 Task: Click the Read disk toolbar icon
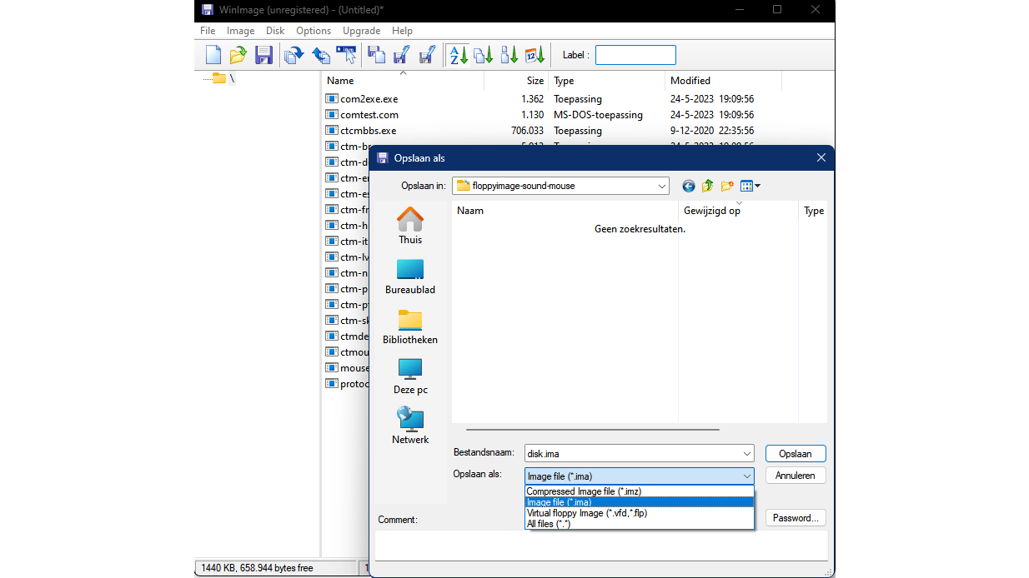click(x=294, y=55)
